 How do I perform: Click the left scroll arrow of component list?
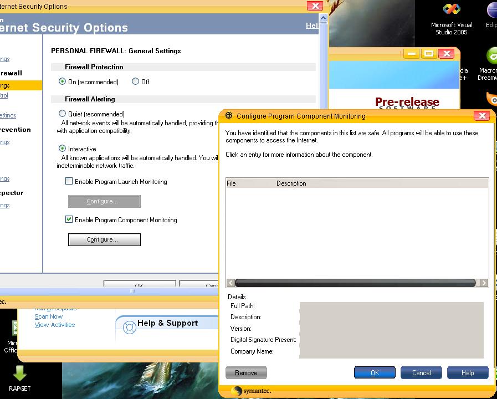230,283
